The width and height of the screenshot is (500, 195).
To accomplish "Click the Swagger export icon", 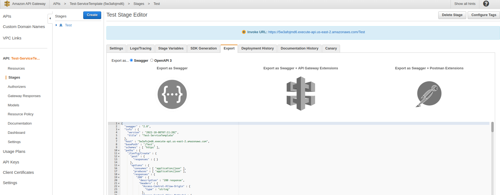I will coord(172,94).
